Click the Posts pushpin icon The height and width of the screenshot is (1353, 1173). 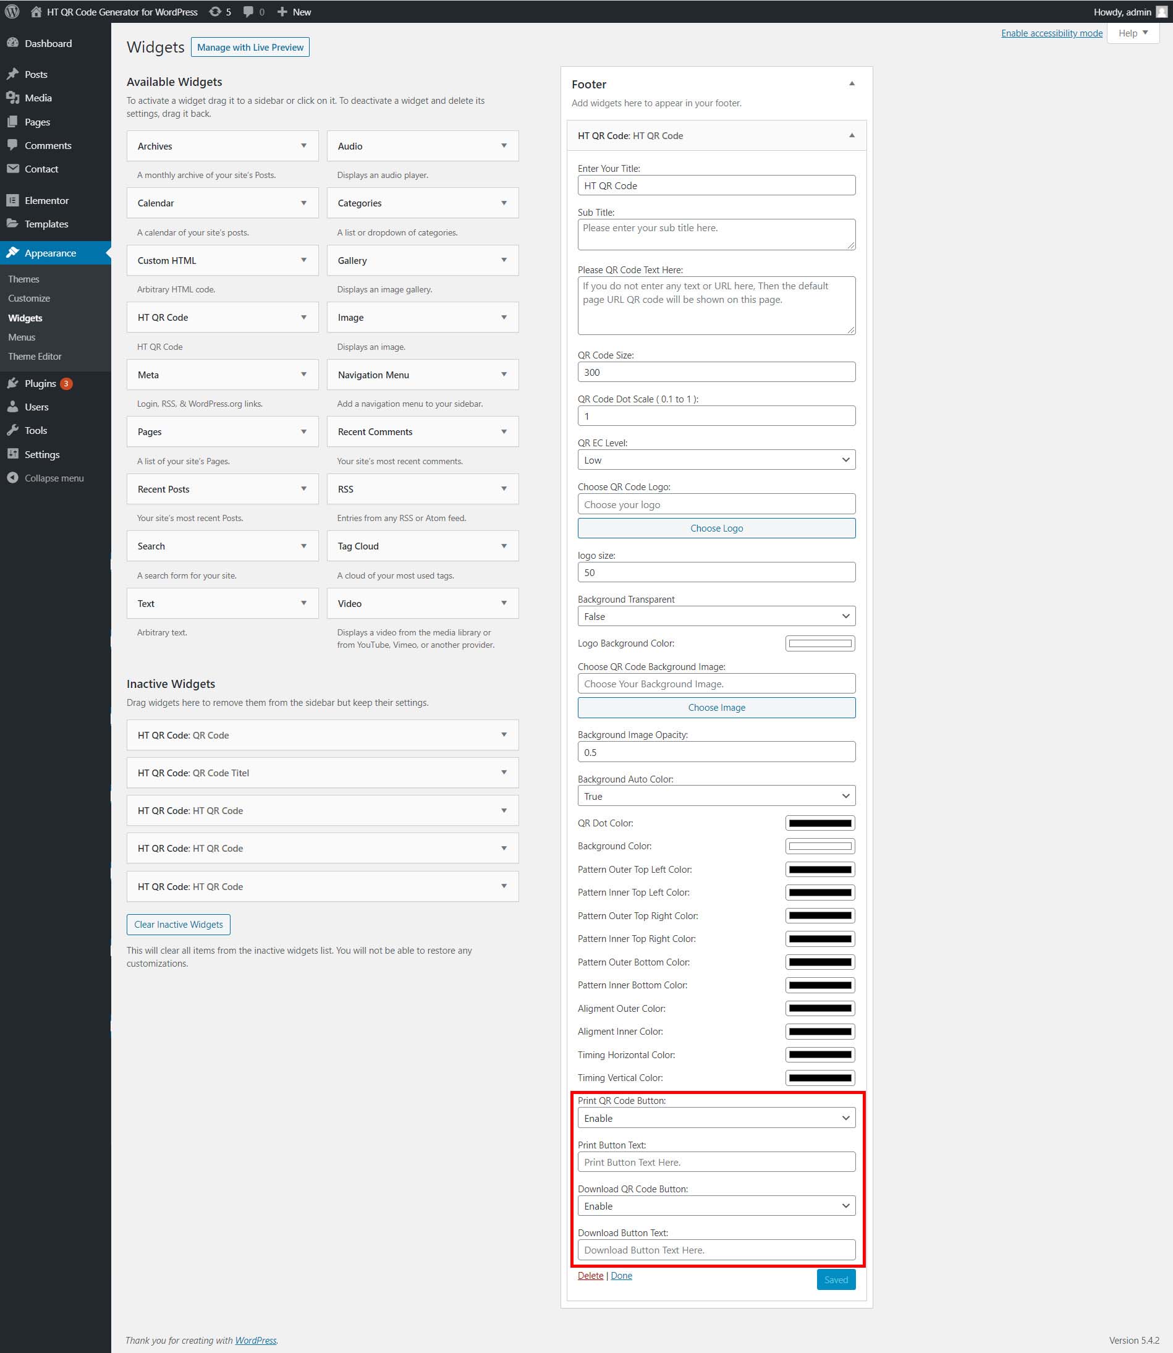pos(12,74)
